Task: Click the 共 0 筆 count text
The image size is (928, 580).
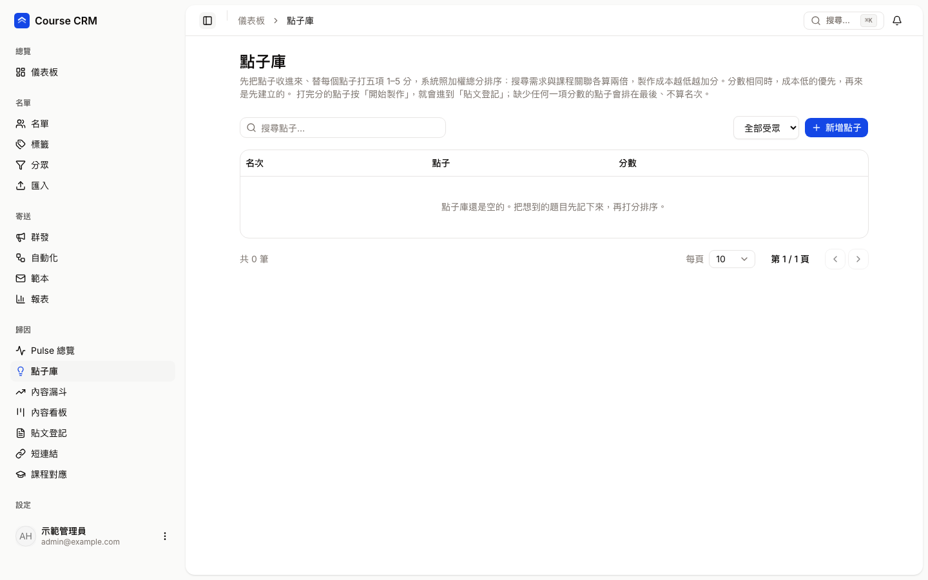Action: click(x=254, y=259)
